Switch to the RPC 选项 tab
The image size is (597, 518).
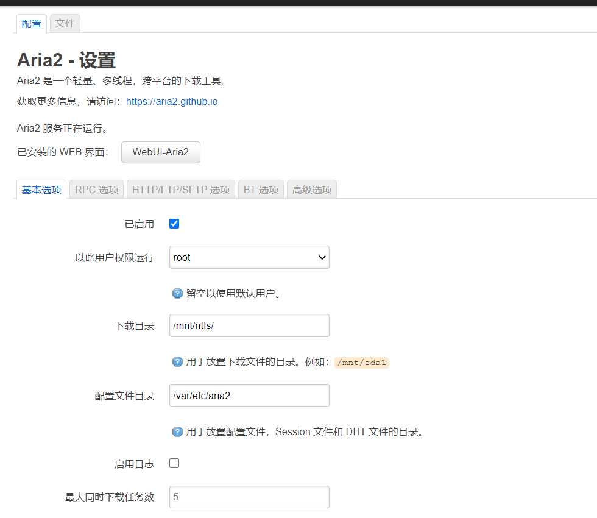(x=96, y=190)
